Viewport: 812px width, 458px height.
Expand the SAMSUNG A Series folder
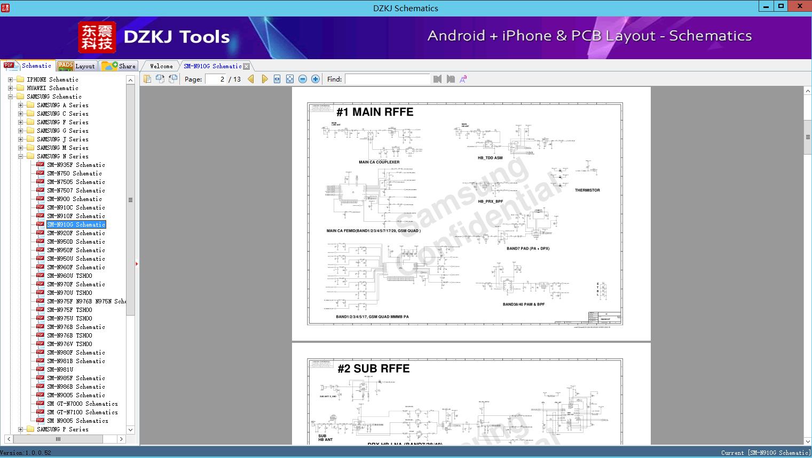click(20, 105)
